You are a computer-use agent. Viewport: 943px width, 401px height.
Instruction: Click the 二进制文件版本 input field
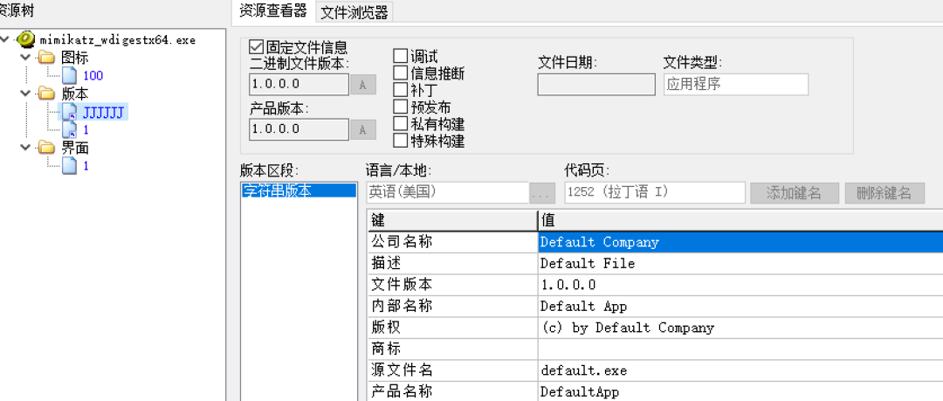pos(299,84)
